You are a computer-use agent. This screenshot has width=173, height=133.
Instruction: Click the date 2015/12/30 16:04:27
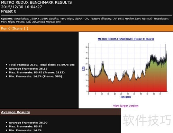[21, 7]
